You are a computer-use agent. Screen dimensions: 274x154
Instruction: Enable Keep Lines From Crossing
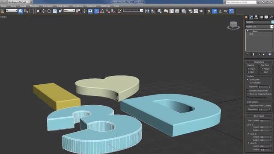coord(248,106)
